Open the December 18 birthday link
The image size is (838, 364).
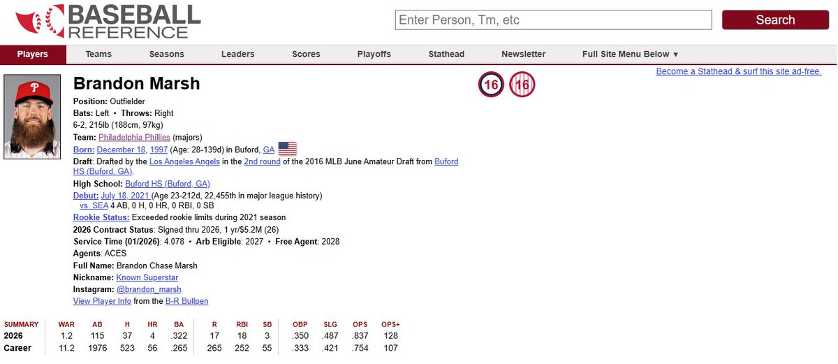point(122,150)
